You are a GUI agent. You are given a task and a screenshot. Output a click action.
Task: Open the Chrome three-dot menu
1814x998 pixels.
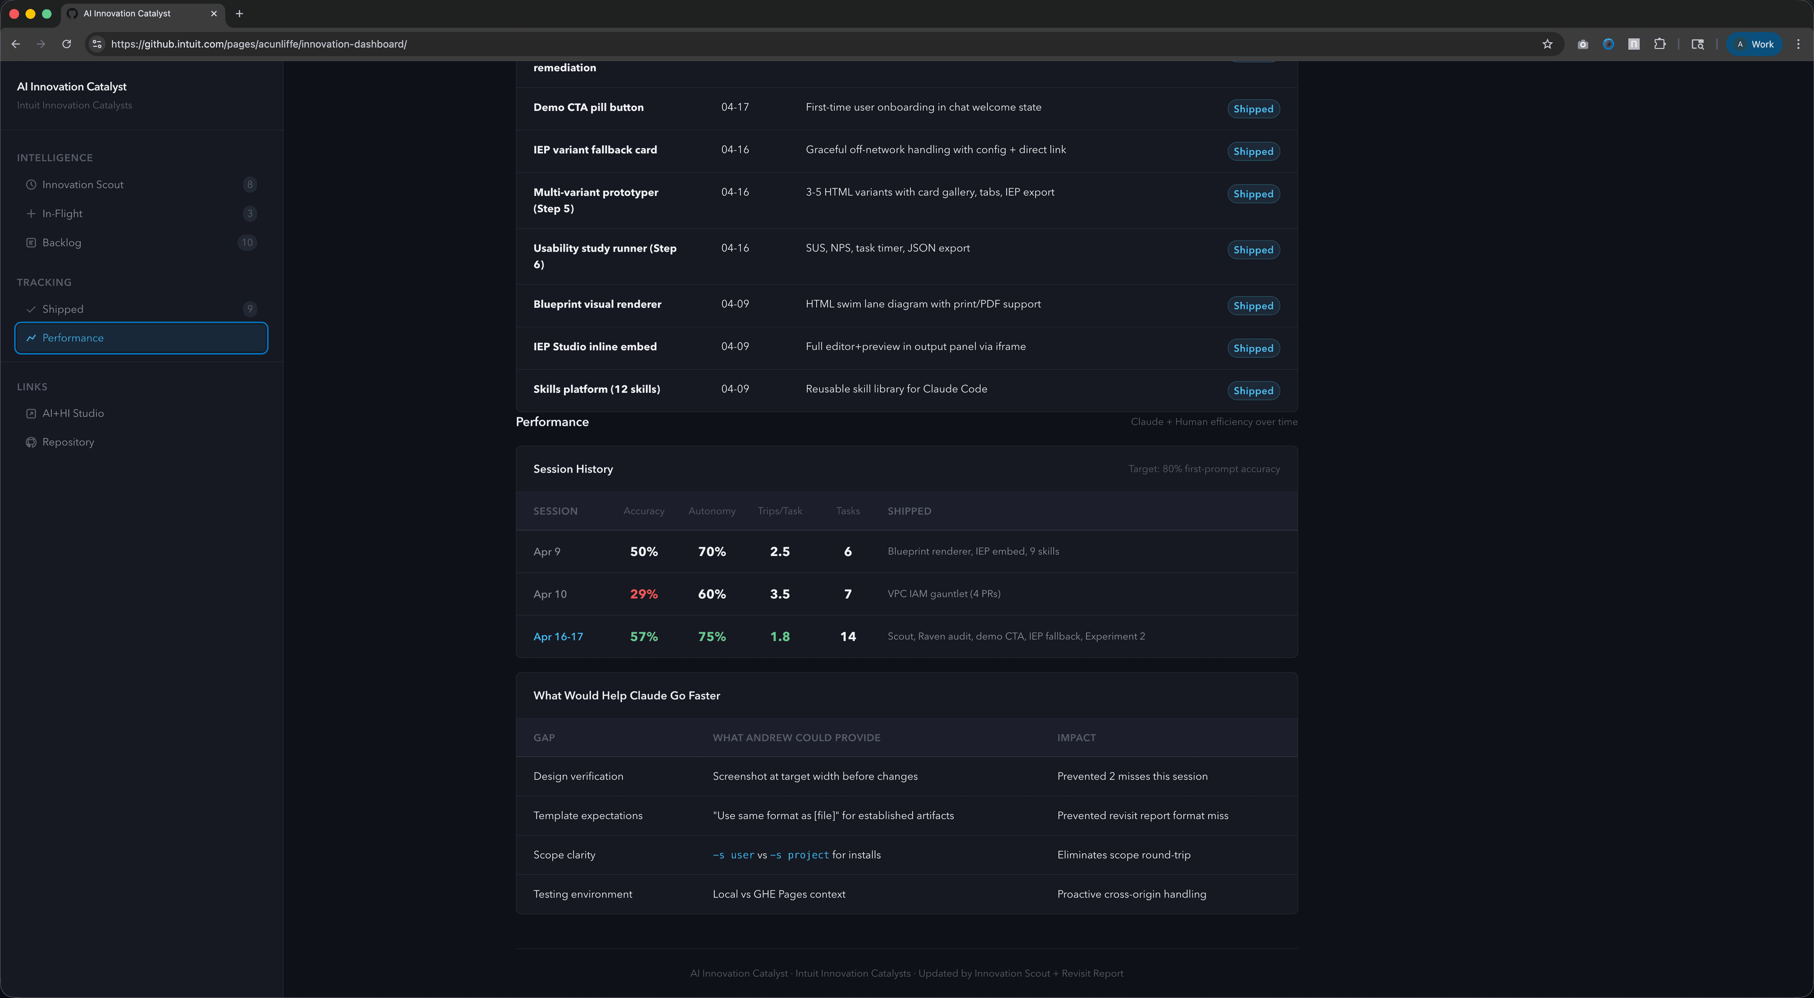(x=1798, y=43)
